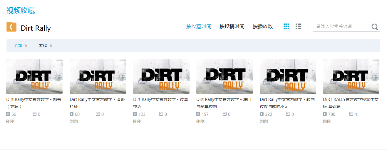Open thumbnail of 基础篇 video
Screen dimensions: 387x150
coord(351,77)
